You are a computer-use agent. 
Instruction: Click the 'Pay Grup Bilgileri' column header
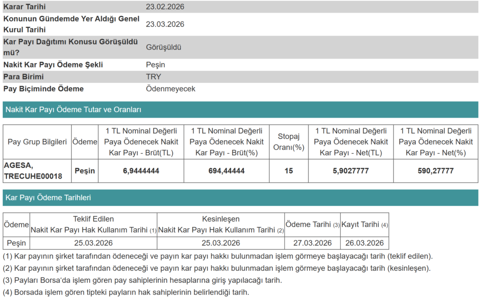point(37,142)
